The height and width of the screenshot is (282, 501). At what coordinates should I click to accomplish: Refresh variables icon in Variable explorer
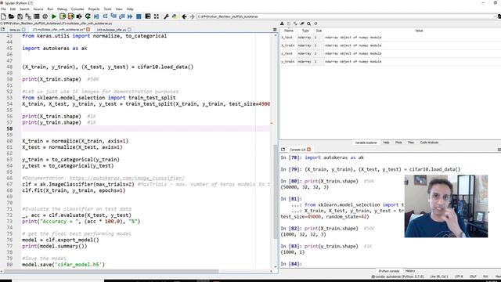[x=315, y=23]
